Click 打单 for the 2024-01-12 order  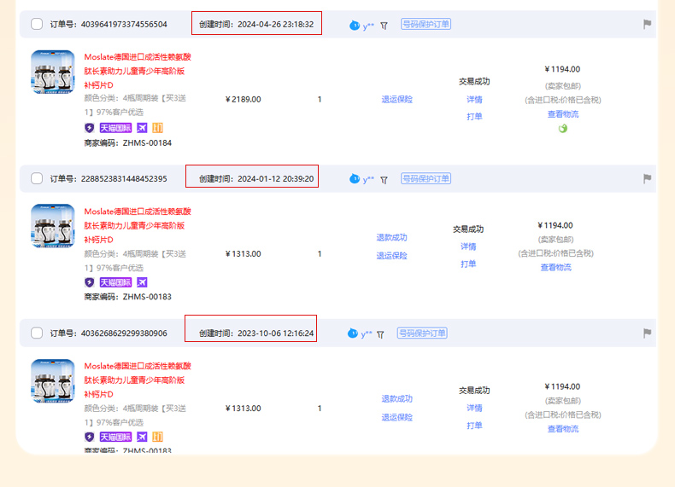[x=468, y=264]
